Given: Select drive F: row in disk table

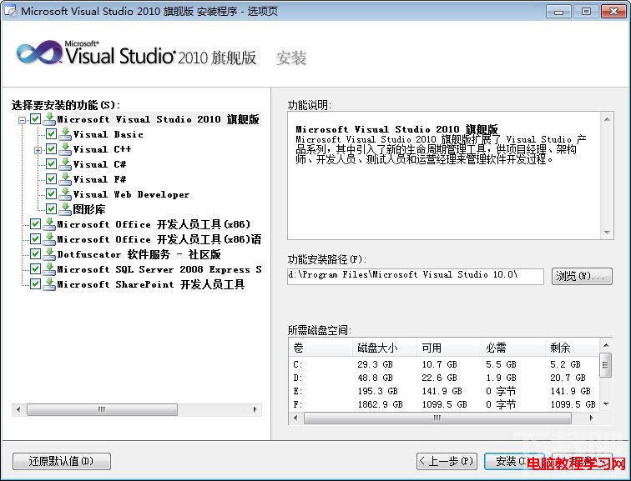Looking at the screenshot, I should coord(444,404).
